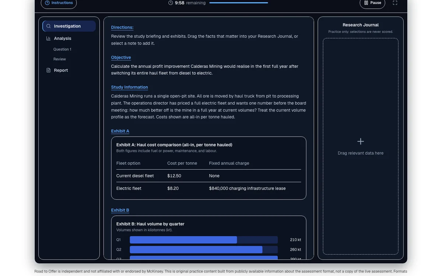Viewport: 442px width, 276px height.
Task: Click the Instructions help icon
Action: (47, 3)
